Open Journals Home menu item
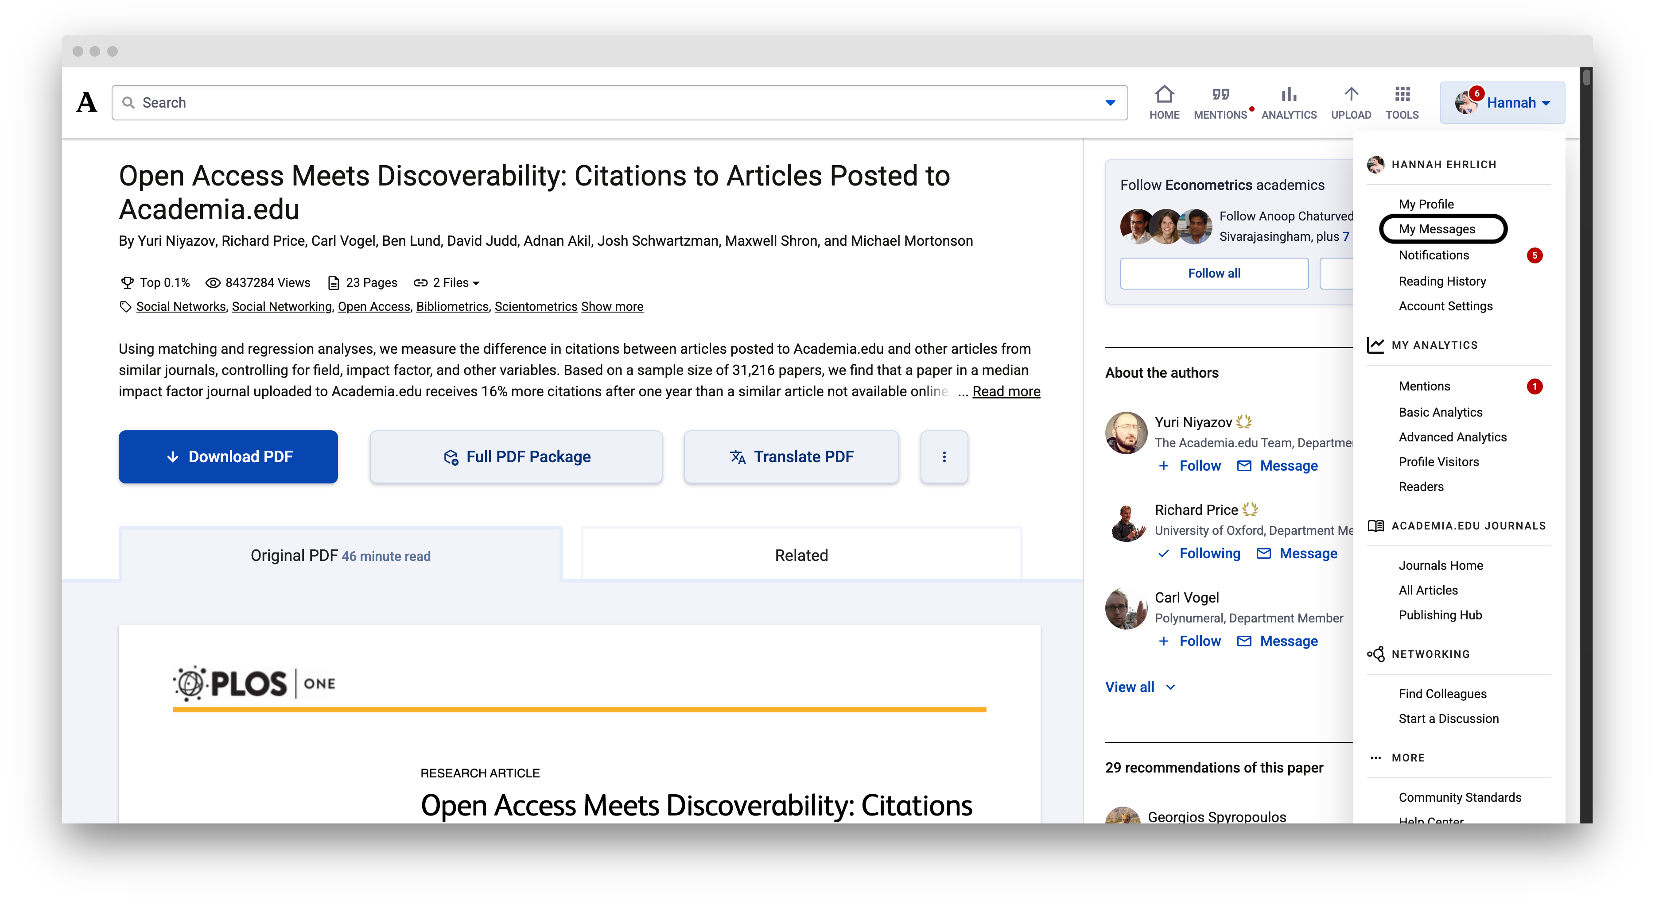 click(1441, 565)
